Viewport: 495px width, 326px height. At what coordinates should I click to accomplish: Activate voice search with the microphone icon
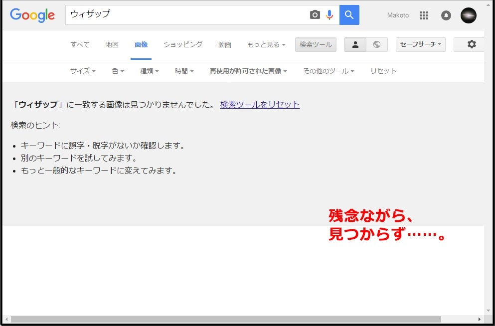329,15
